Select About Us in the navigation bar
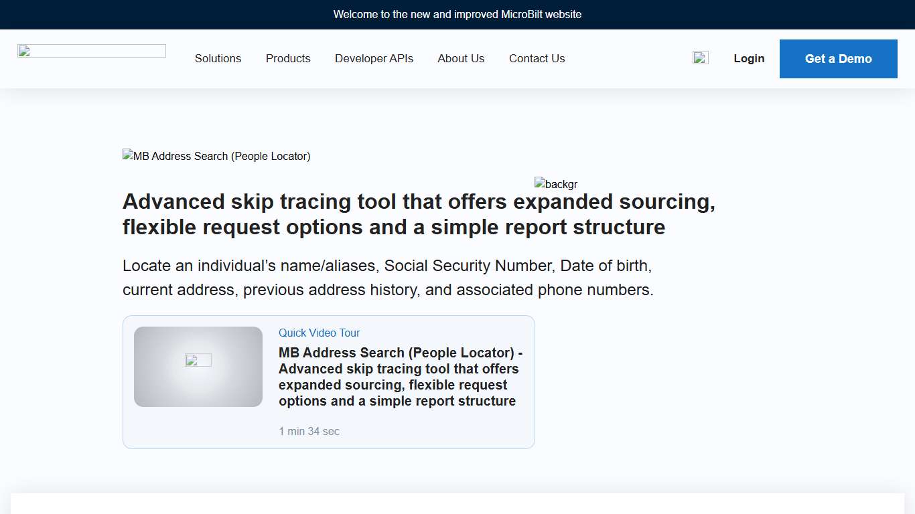 [461, 58]
